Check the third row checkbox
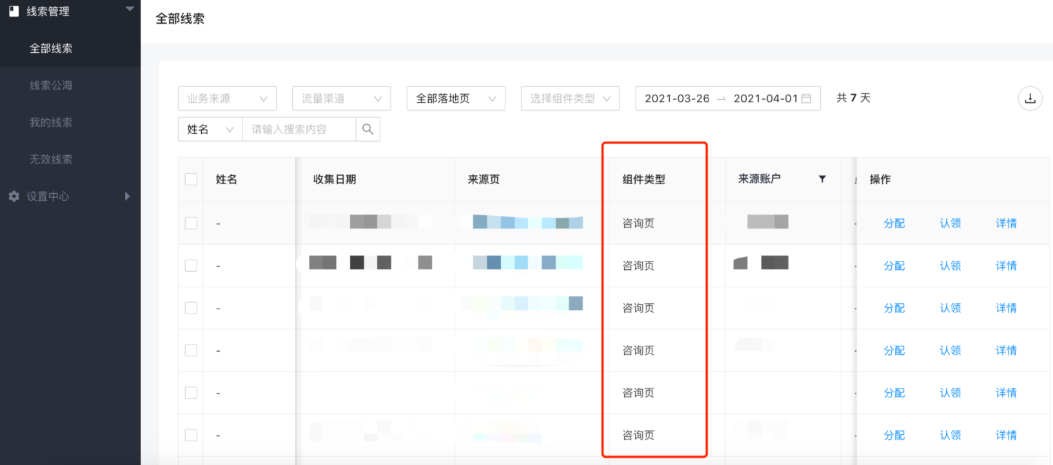Screen dimensions: 1053x465 pyautogui.click(x=191, y=308)
